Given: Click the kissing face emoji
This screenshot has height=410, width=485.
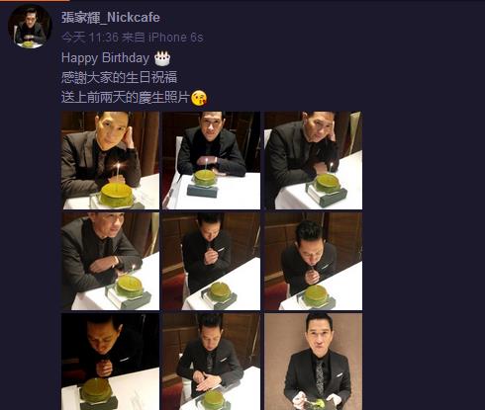Looking at the screenshot, I should [x=199, y=98].
